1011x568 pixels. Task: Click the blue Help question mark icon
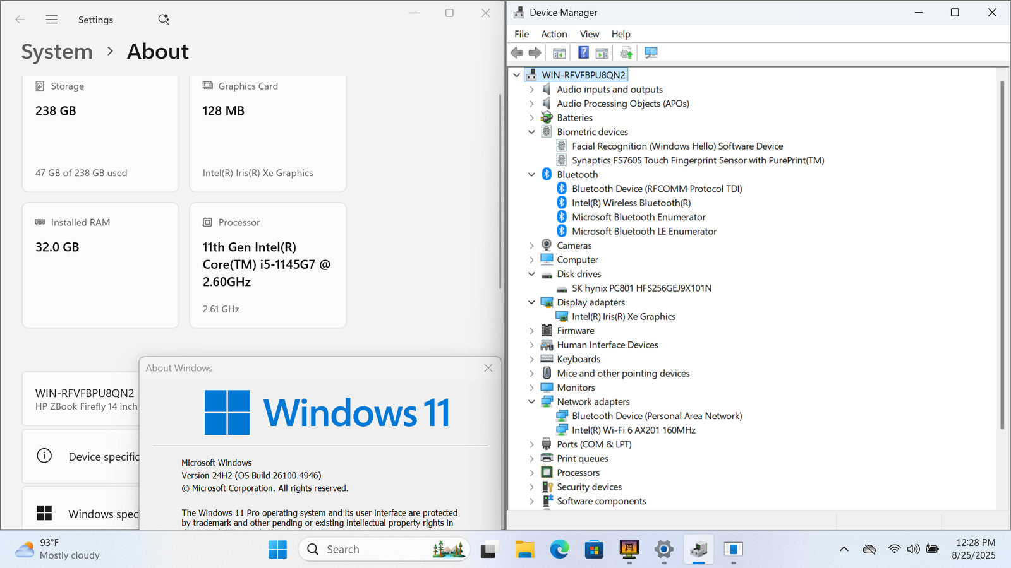point(583,53)
